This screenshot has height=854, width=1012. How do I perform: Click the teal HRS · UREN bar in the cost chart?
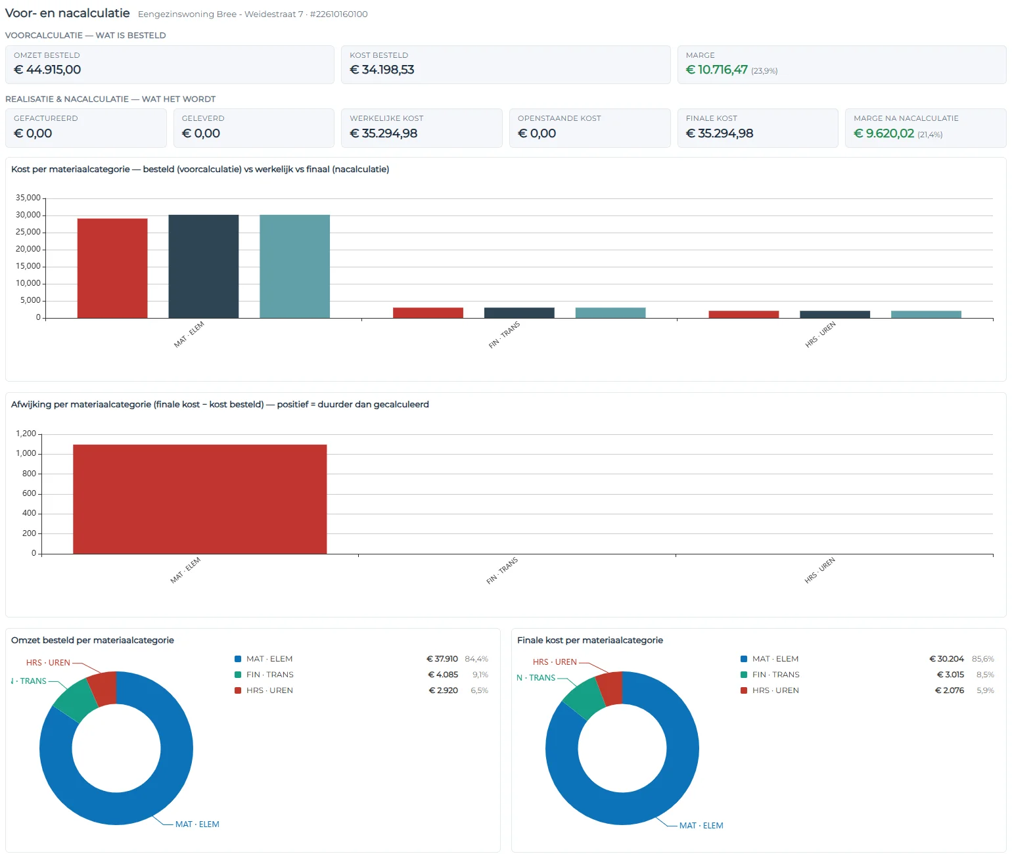927,314
